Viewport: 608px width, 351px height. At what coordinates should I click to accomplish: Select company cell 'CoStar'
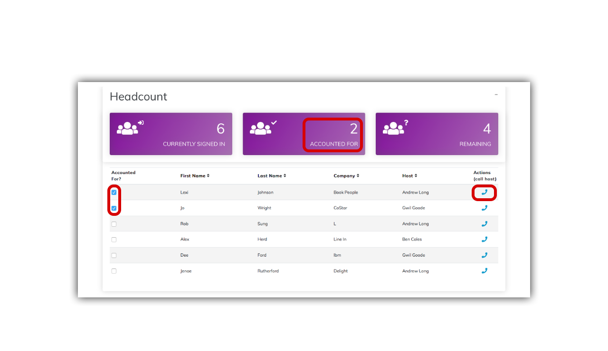coord(341,208)
